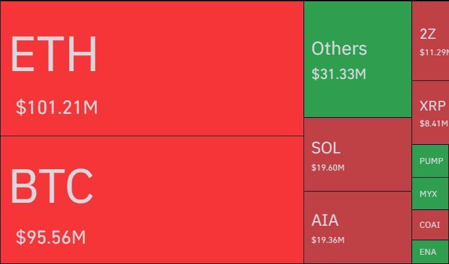Select the red COAI tile

[x=430, y=225]
